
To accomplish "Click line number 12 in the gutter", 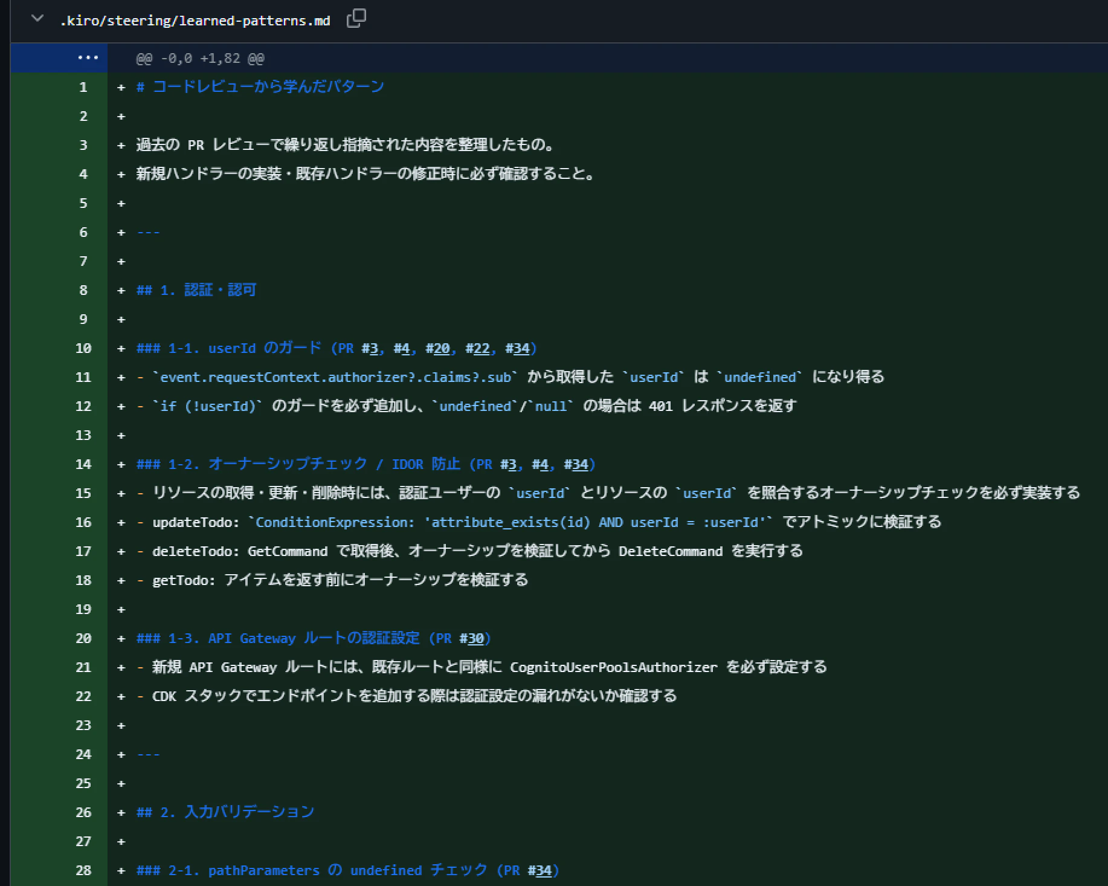I will click(83, 407).
